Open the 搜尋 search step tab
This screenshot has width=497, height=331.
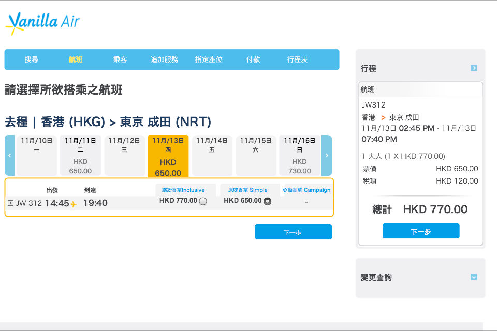click(32, 59)
